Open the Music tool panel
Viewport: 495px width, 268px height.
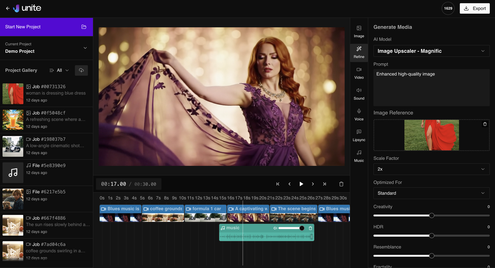point(359,156)
